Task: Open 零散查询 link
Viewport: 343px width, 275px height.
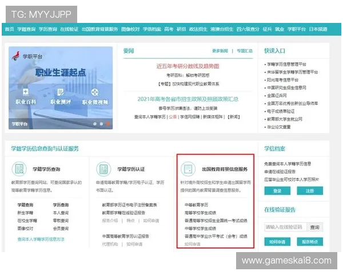Action: tap(61, 221)
